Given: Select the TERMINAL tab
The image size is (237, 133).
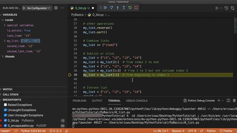Looking at the screenshot, I should [114, 101].
